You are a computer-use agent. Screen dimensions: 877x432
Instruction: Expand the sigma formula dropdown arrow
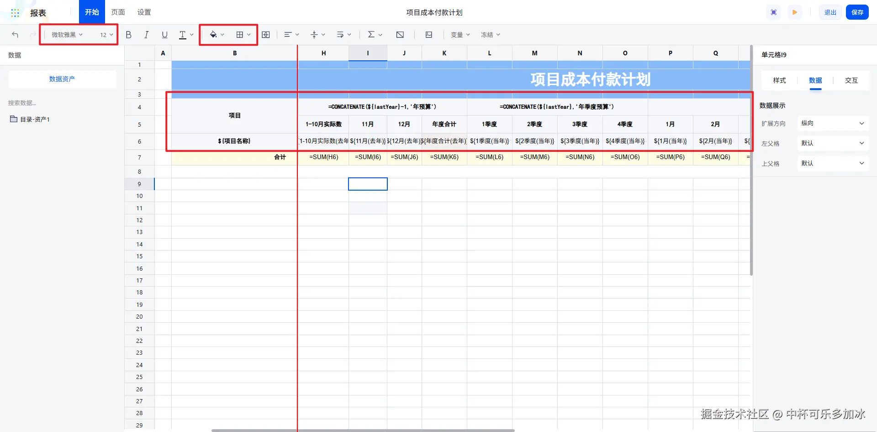pyautogui.click(x=380, y=35)
